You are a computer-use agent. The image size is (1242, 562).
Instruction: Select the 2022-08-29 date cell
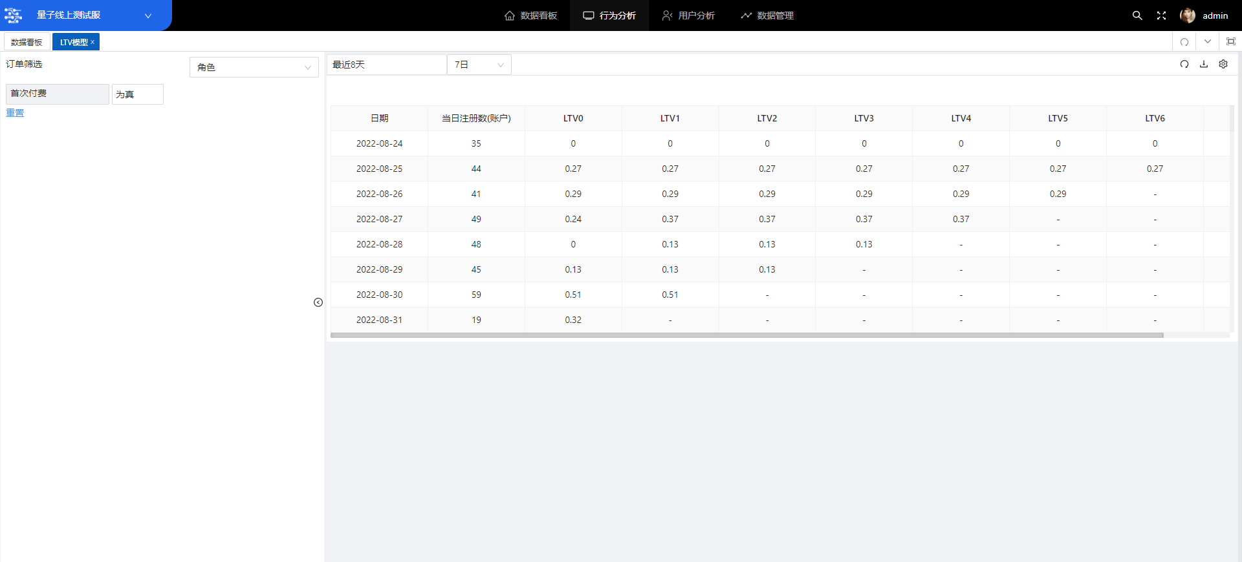tap(380, 269)
